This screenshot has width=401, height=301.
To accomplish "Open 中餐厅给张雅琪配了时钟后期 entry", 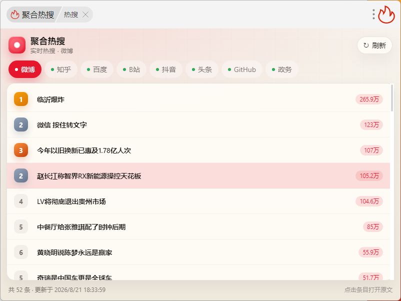I will [x=198, y=227].
